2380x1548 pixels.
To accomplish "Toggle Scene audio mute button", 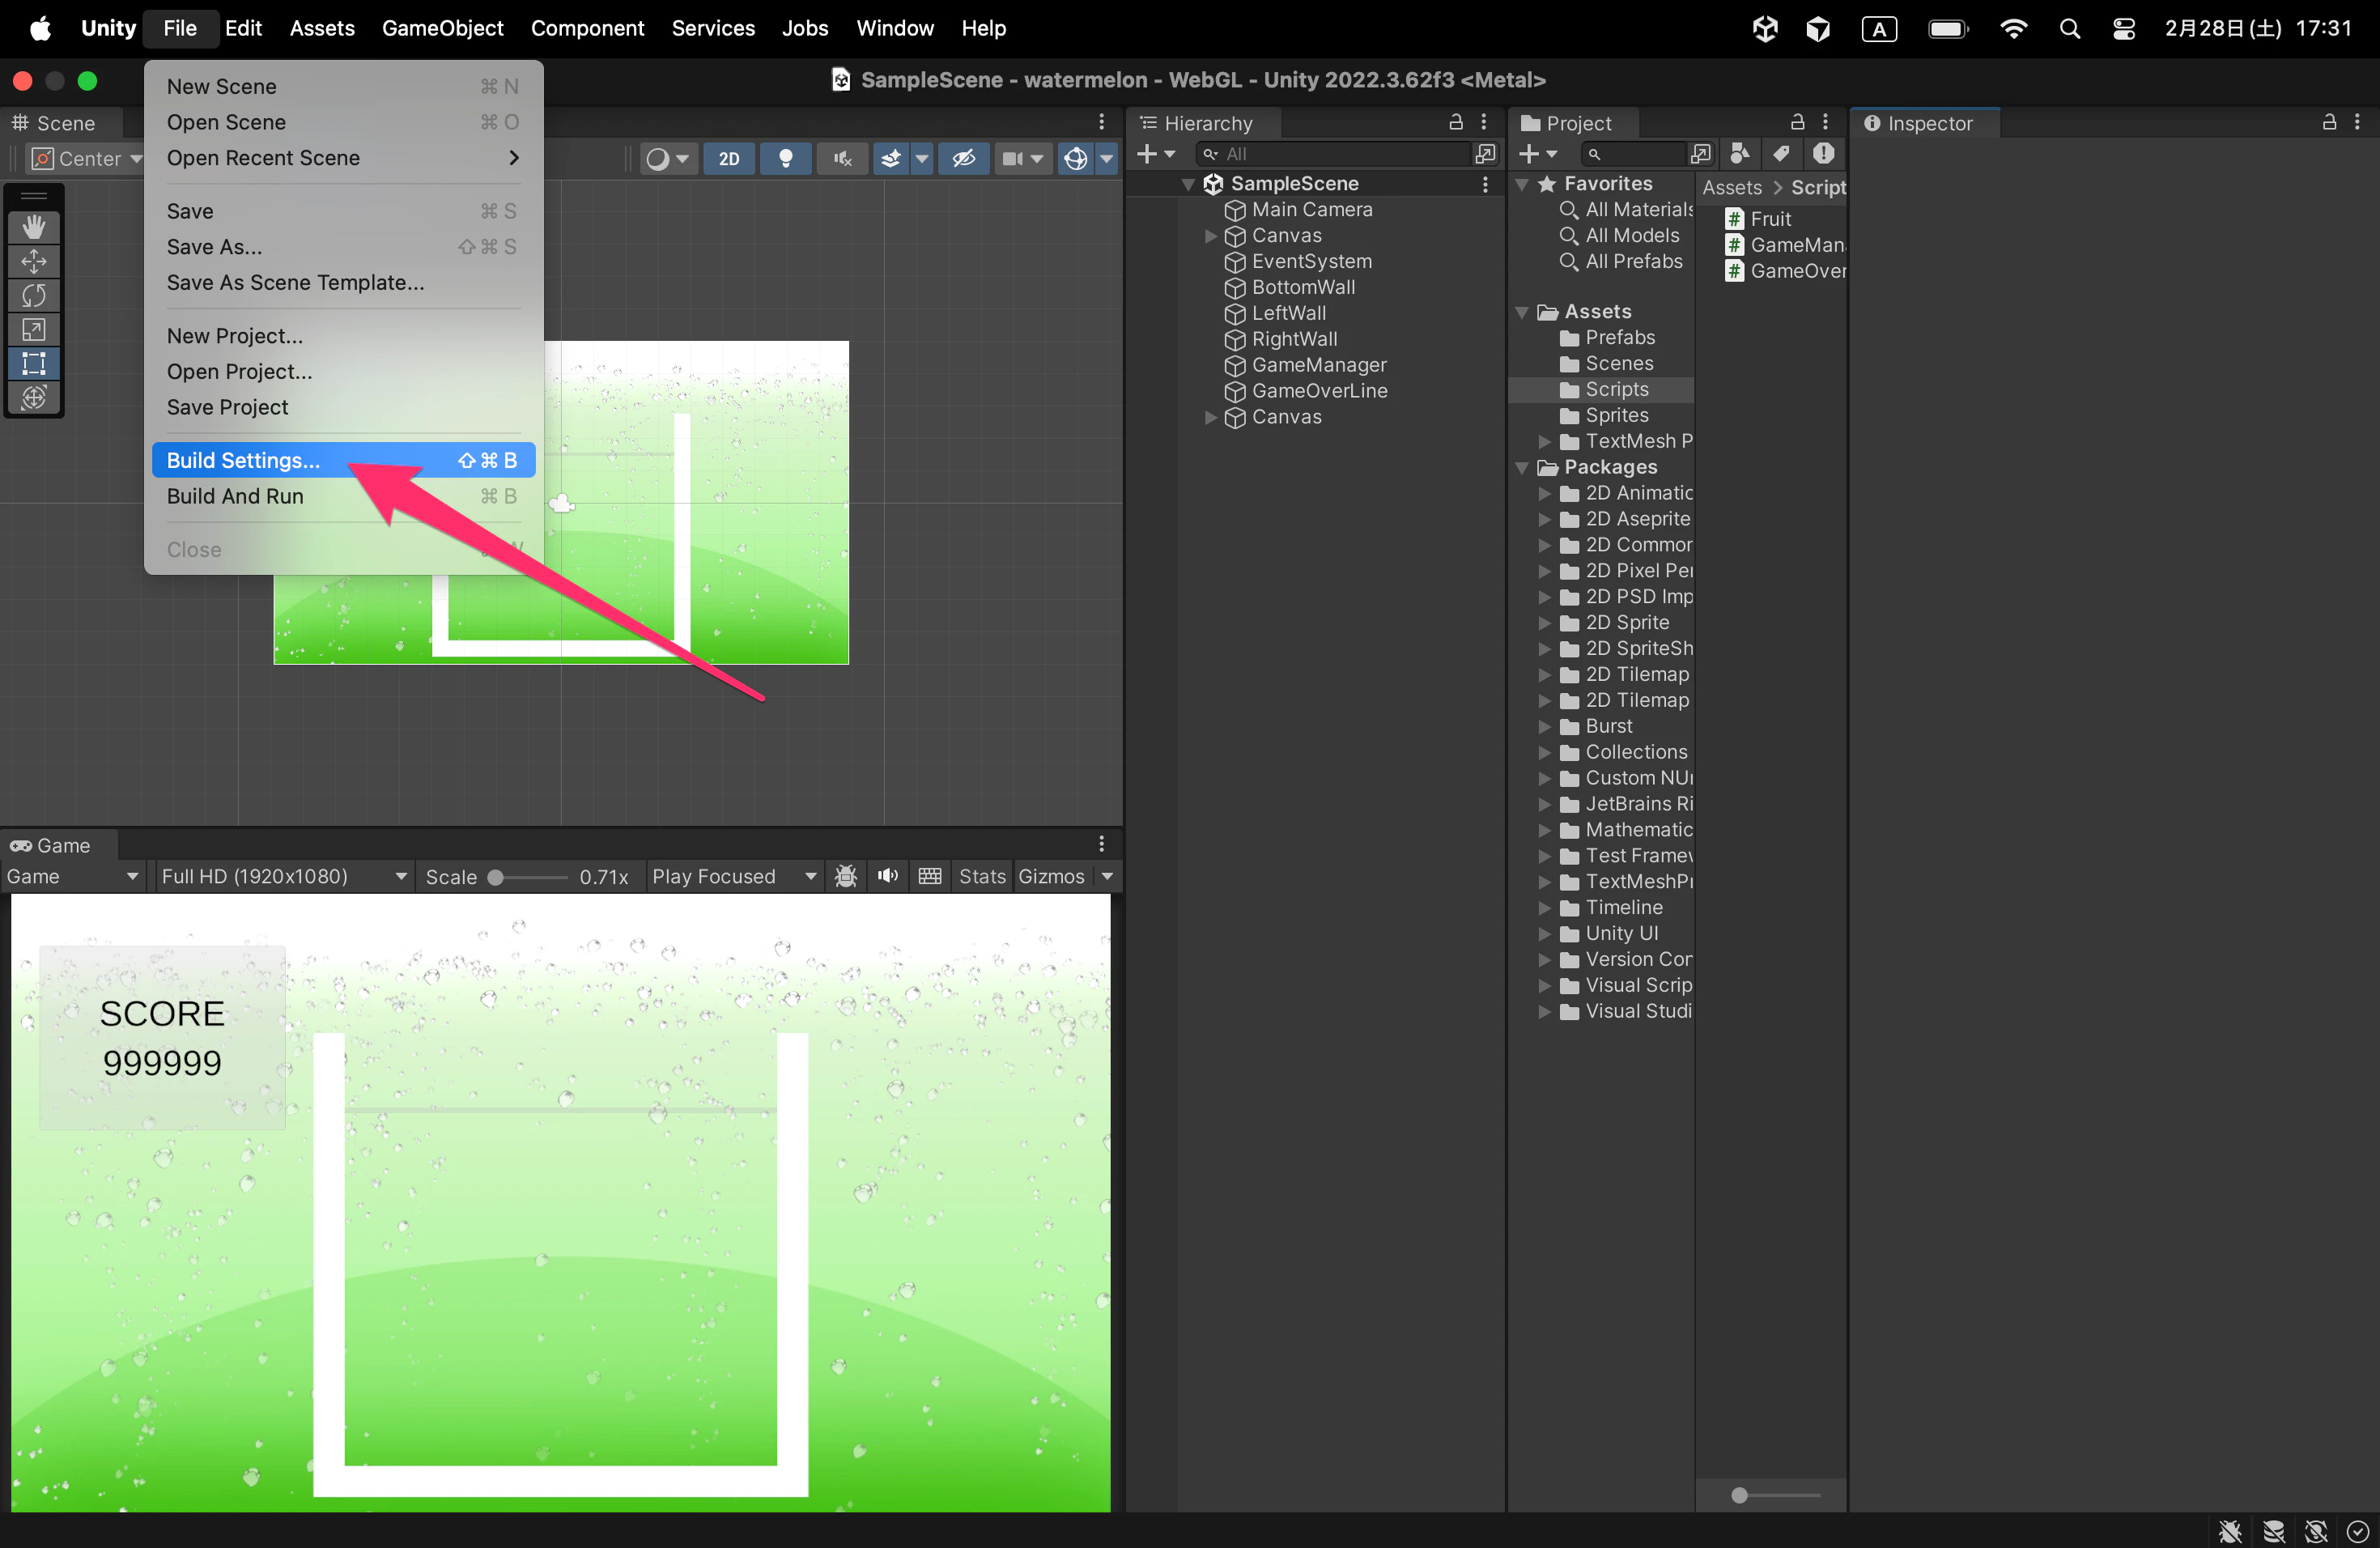I will 843,159.
